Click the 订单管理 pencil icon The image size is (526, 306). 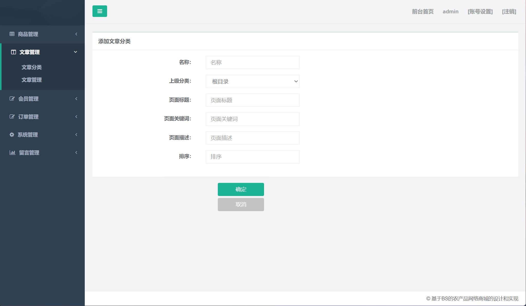tap(12, 116)
